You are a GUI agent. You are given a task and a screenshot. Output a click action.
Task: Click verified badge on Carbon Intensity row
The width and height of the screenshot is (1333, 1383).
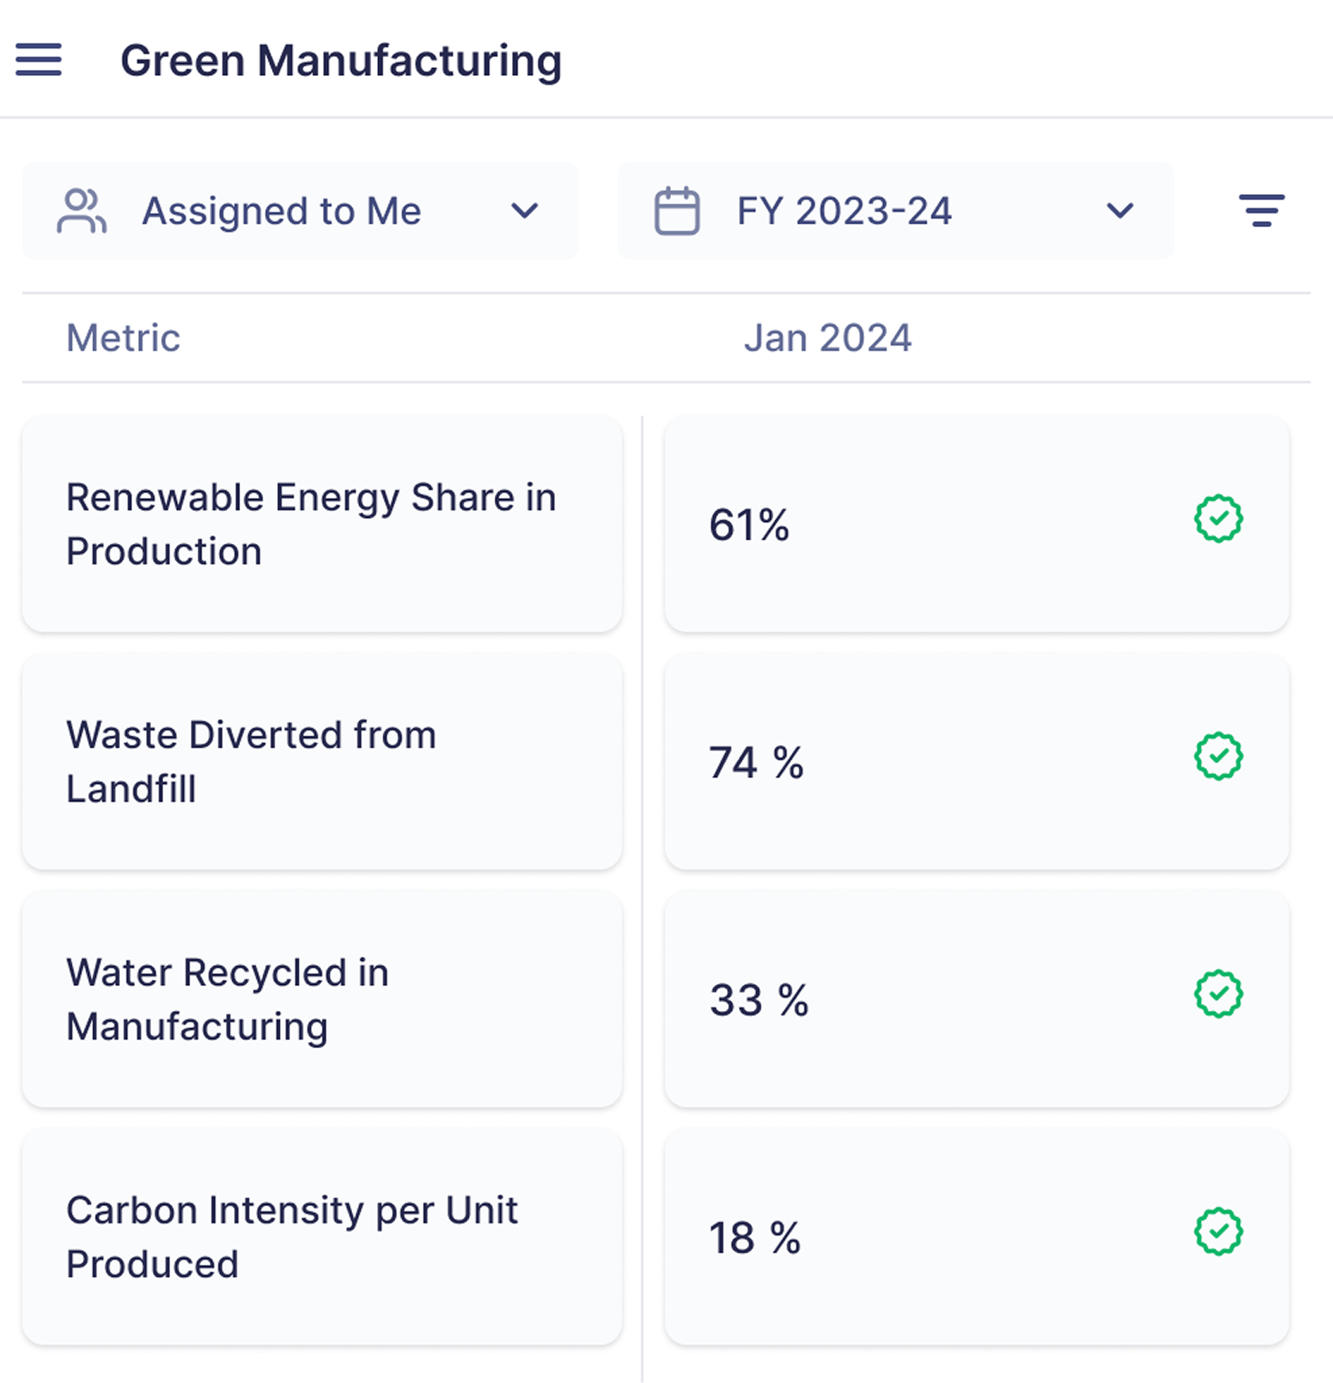tap(1218, 1231)
